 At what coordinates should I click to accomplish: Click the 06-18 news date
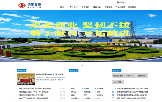pos(62,98)
